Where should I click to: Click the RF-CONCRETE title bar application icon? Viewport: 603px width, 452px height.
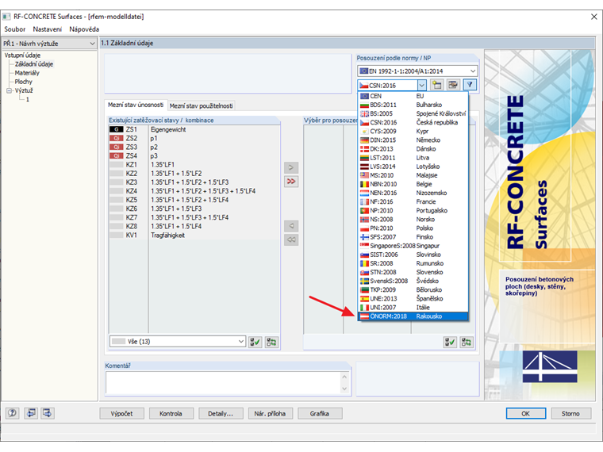[x=6, y=17]
